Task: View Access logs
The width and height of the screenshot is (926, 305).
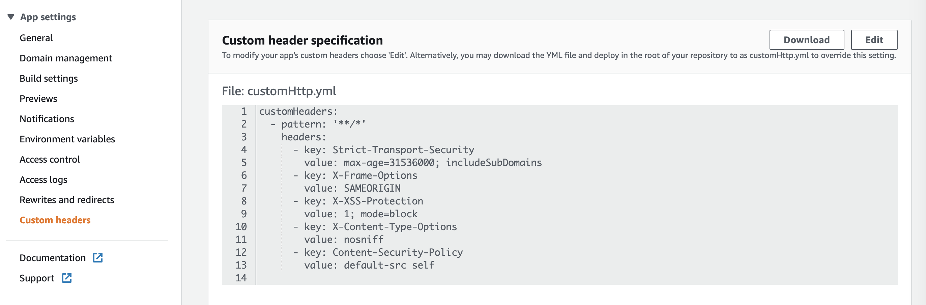Action: pyautogui.click(x=43, y=179)
